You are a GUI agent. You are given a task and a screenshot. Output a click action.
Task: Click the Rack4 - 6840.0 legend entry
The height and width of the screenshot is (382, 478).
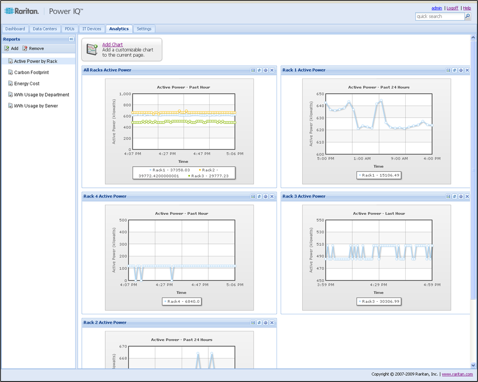point(182,302)
